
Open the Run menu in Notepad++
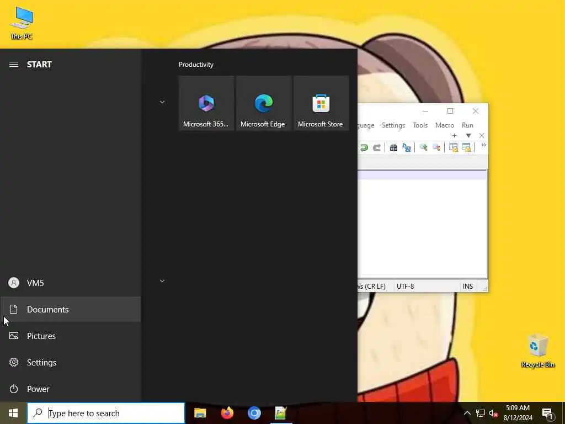(x=467, y=125)
